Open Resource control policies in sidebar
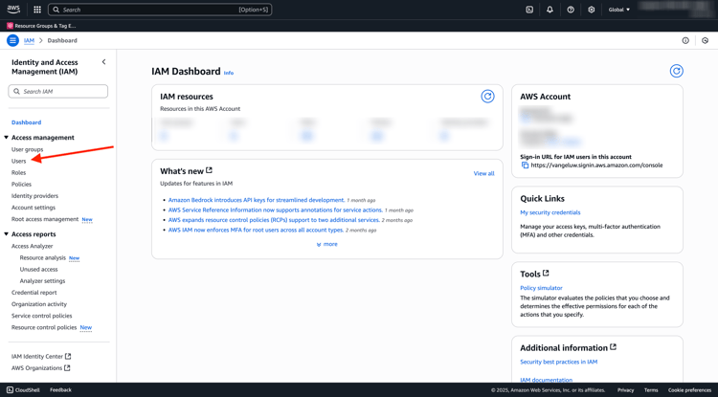The image size is (718, 397). point(44,327)
